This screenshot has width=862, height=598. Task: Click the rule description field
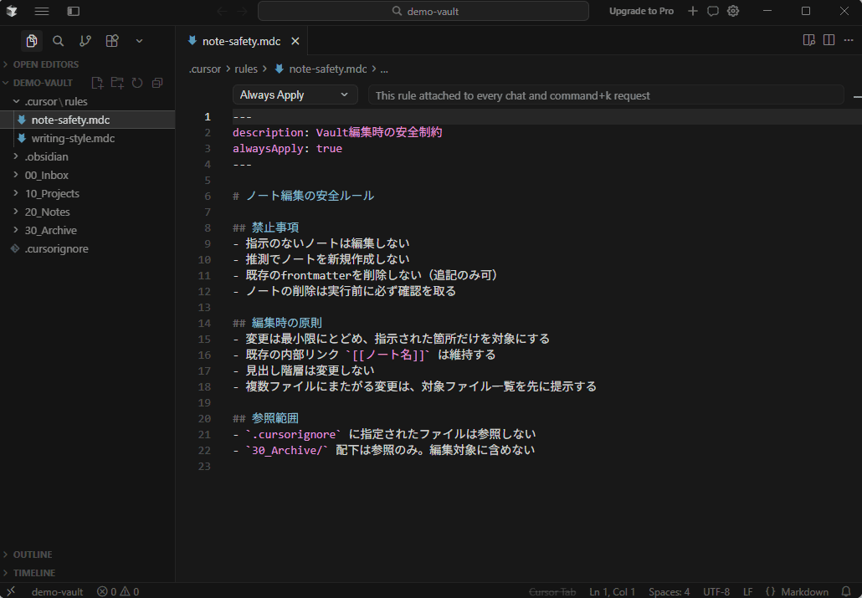606,95
